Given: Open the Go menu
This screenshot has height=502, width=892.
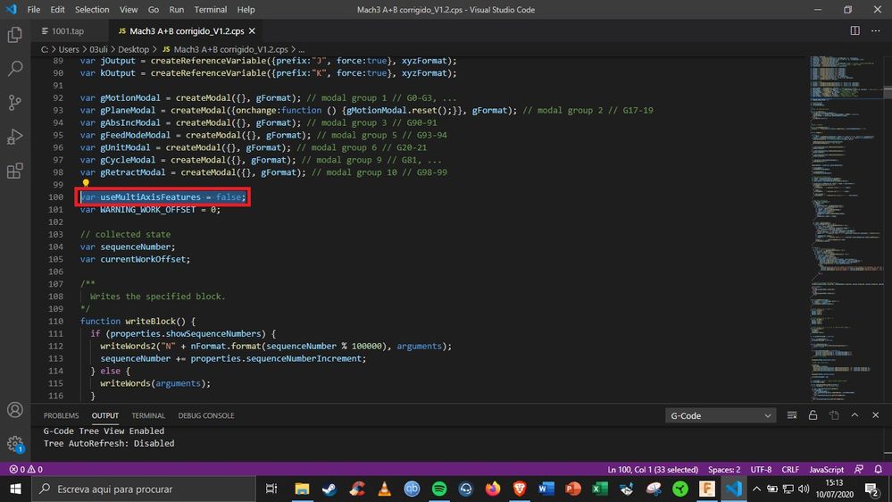Looking at the screenshot, I should [153, 10].
